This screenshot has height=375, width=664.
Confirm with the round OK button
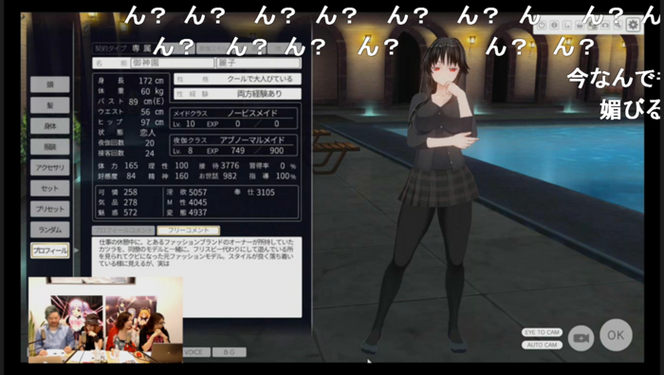click(616, 335)
